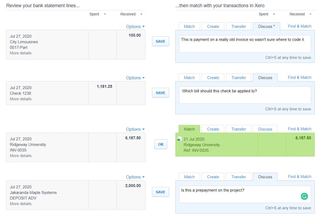Image resolution: width=319 pixels, height=217 pixels.
Task: Open Options for the Jakaranda Maple Systems line
Action: [x=135, y=177]
